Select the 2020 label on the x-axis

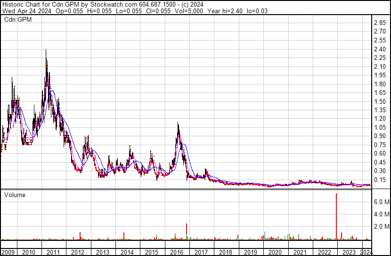(275, 252)
